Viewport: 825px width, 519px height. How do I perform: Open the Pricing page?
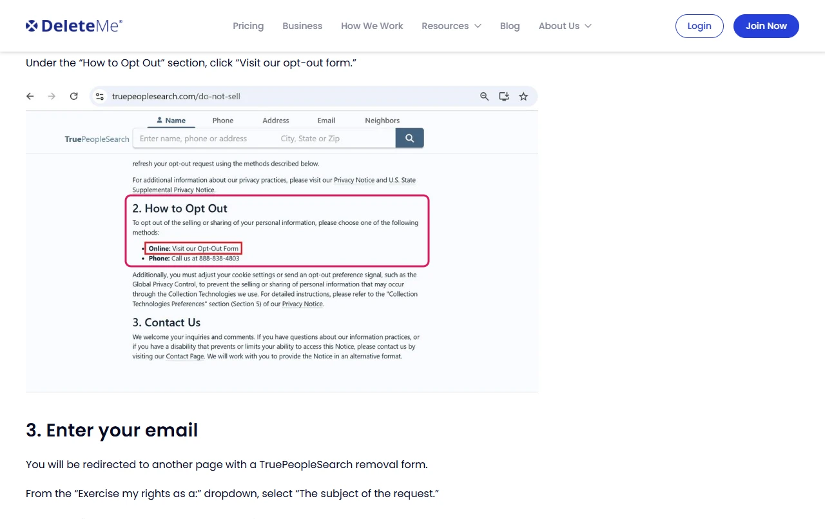pyautogui.click(x=248, y=26)
